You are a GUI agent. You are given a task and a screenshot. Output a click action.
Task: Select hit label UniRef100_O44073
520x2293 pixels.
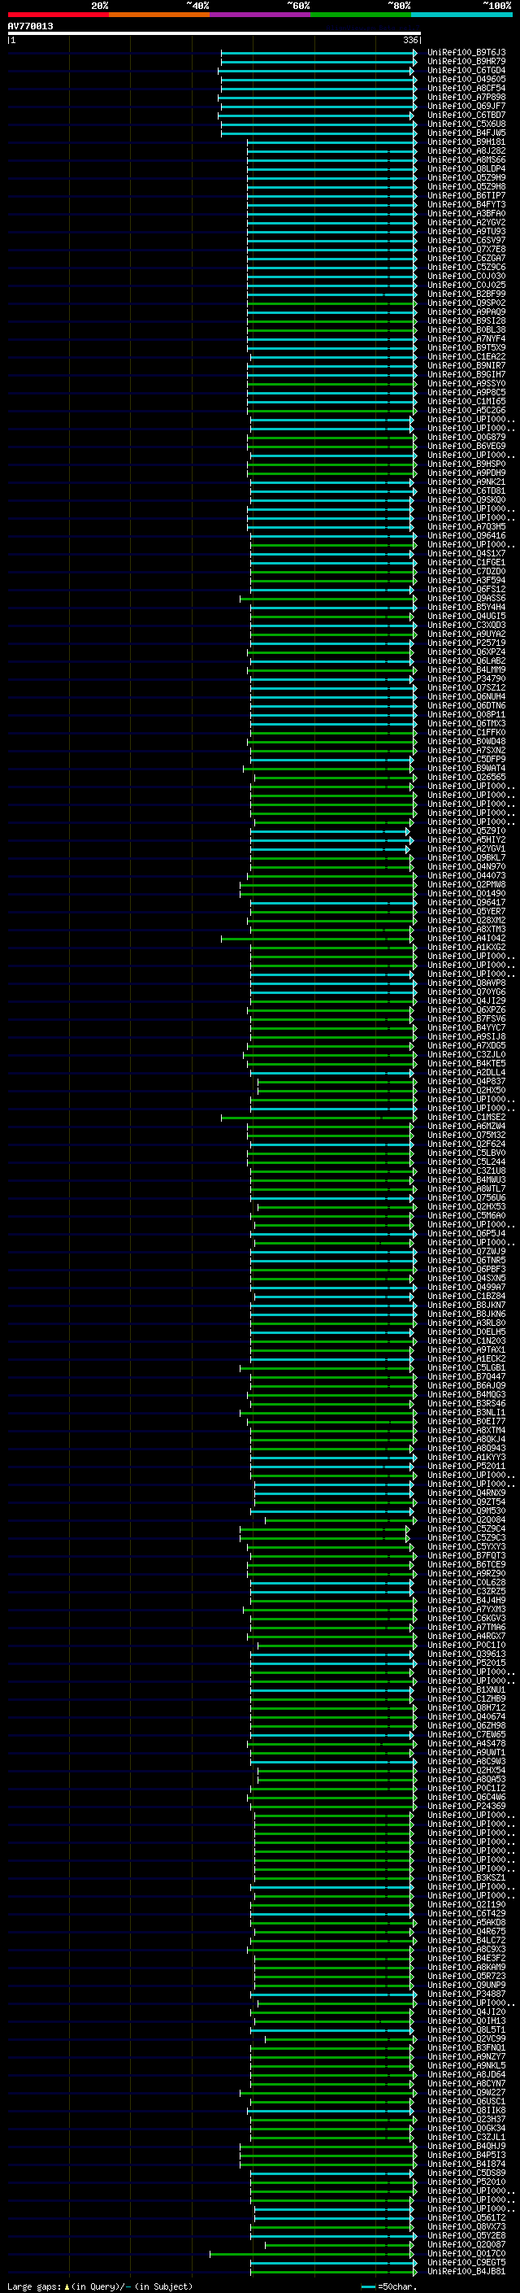pyautogui.click(x=466, y=875)
